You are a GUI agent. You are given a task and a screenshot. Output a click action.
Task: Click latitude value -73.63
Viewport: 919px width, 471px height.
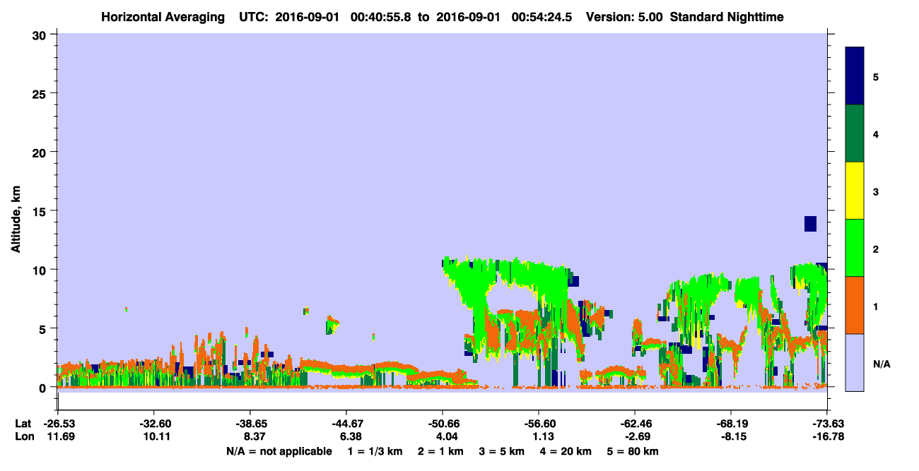pos(828,424)
